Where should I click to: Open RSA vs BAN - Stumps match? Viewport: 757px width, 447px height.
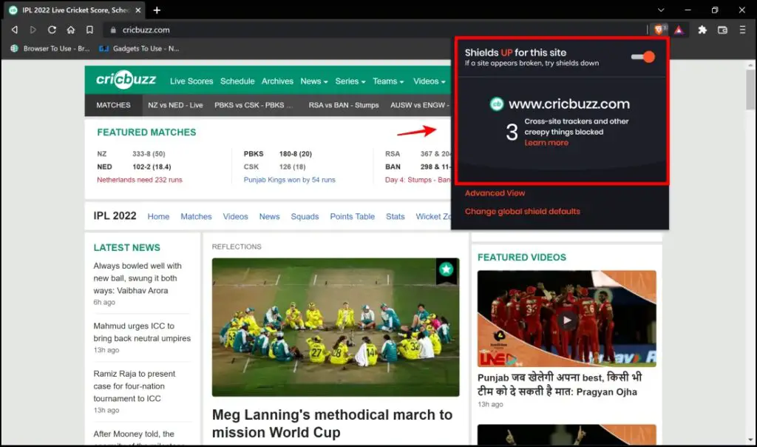click(344, 105)
